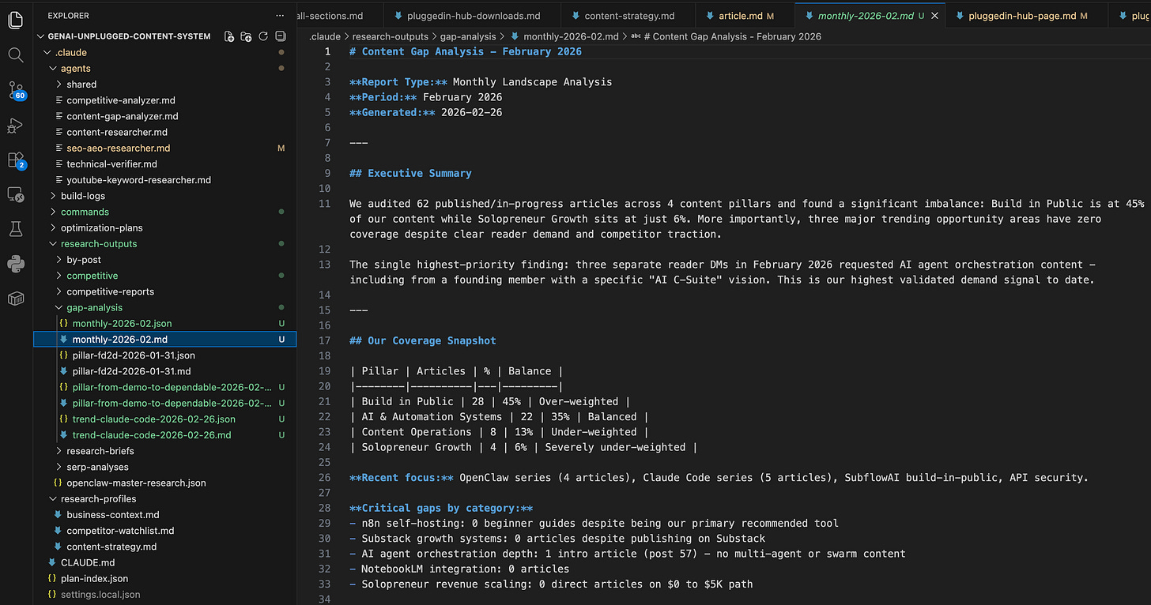Open pillar-fd2d-2026-01-31.json in Explorer
This screenshot has height=605, width=1151.
tap(134, 355)
